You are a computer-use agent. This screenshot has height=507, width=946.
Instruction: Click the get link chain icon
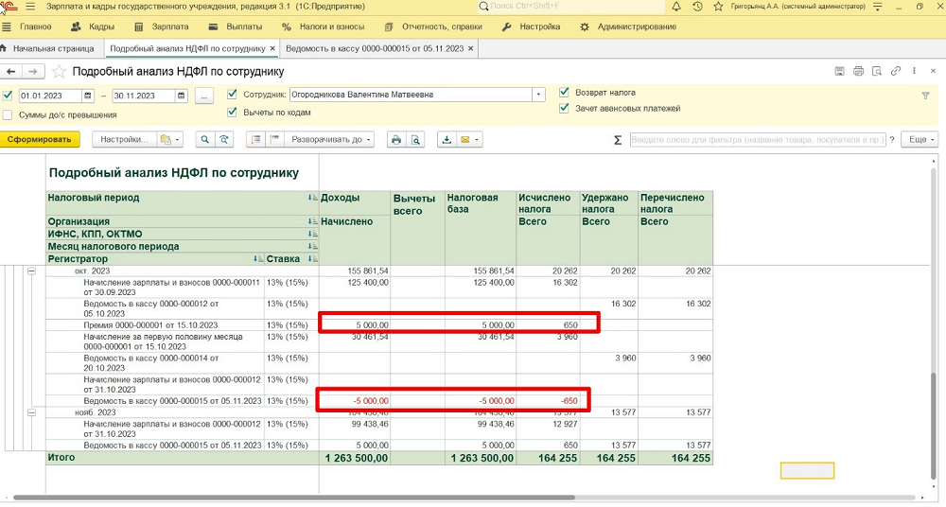[x=895, y=71]
